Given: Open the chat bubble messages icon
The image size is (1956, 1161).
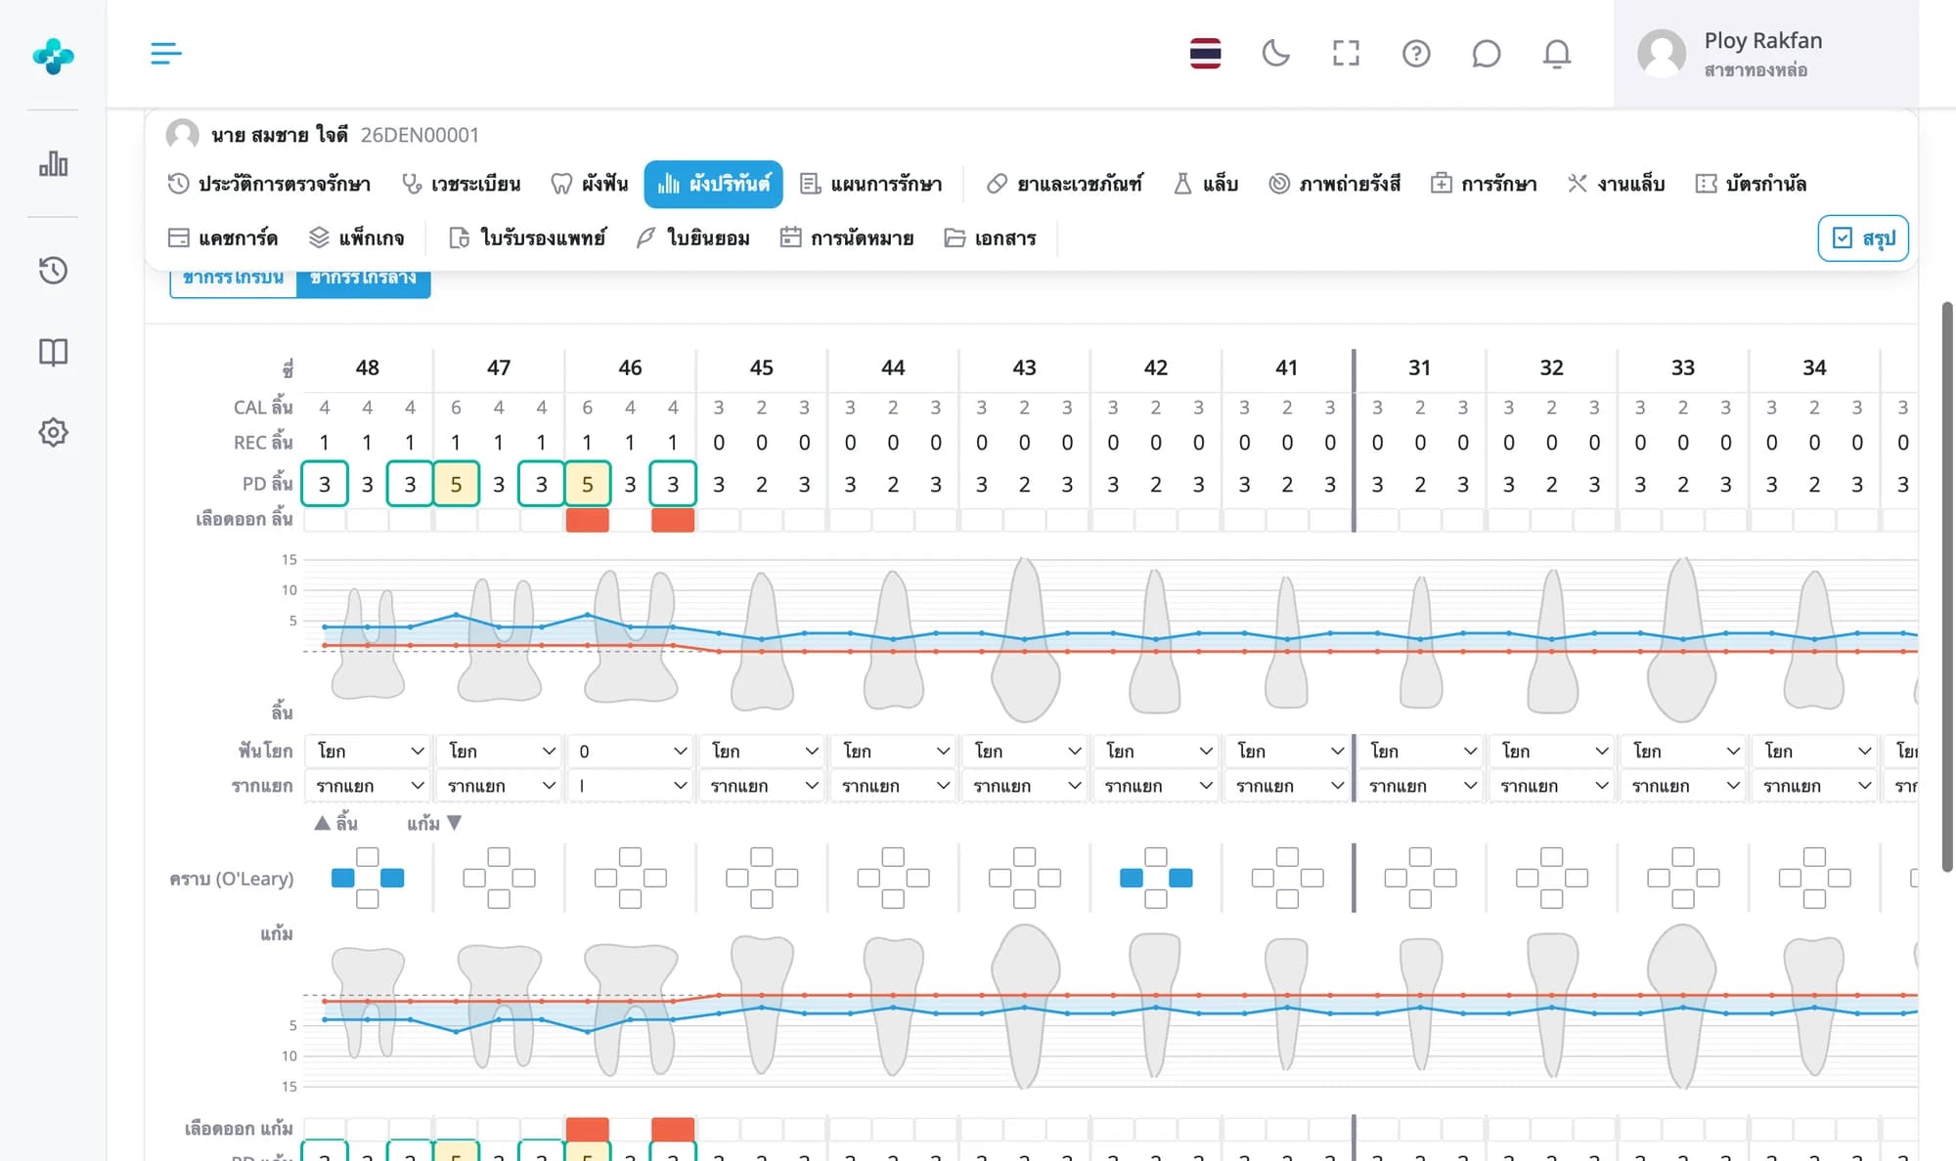Looking at the screenshot, I should 1486,53.
